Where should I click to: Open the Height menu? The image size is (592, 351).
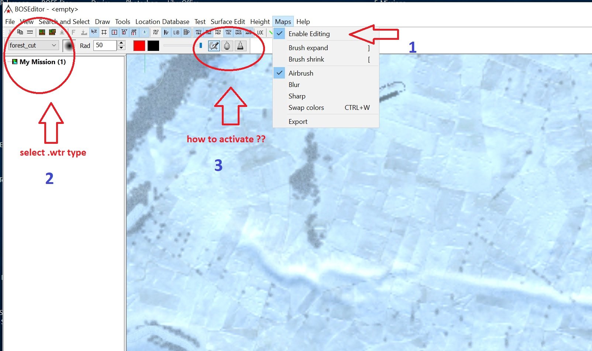[260, 22]
